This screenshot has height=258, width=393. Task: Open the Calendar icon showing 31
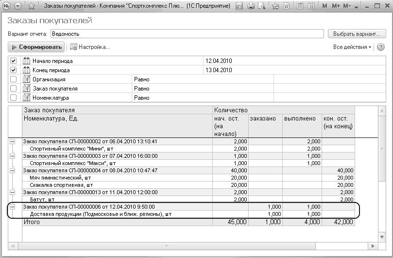(311, 6)
